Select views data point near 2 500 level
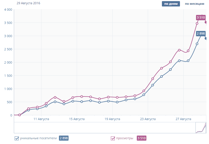The width and height of the screenshot is (209, 144). tap(179, 50)
